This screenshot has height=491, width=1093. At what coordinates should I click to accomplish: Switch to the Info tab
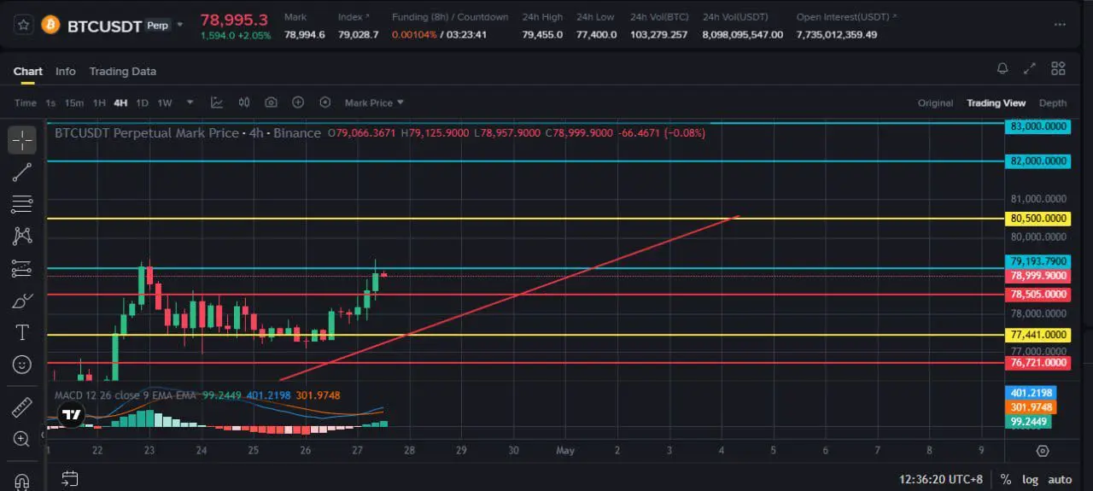66,71
